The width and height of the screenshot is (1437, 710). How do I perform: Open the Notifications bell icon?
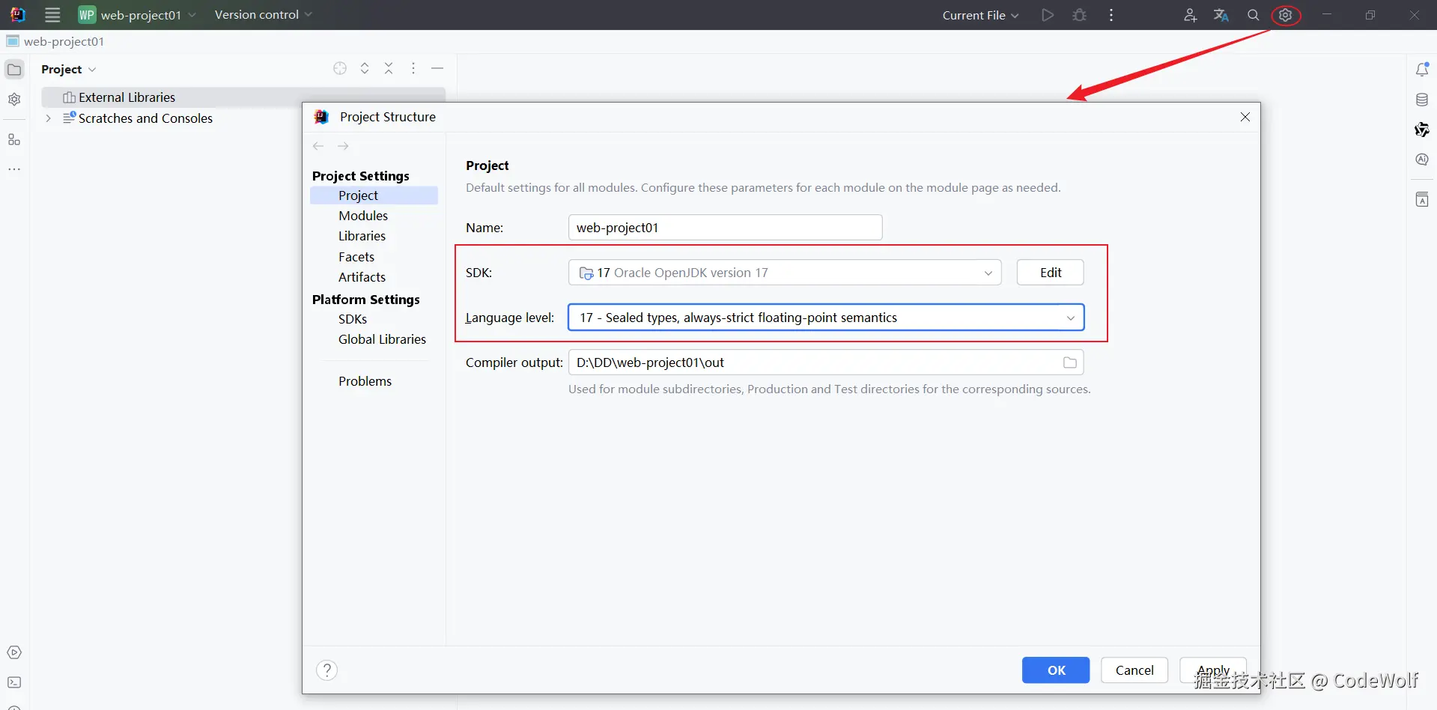[x=1422, y=70]
